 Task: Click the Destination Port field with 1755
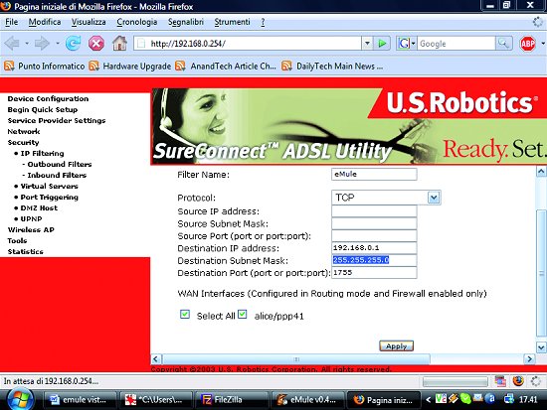[x=374, y=272]
